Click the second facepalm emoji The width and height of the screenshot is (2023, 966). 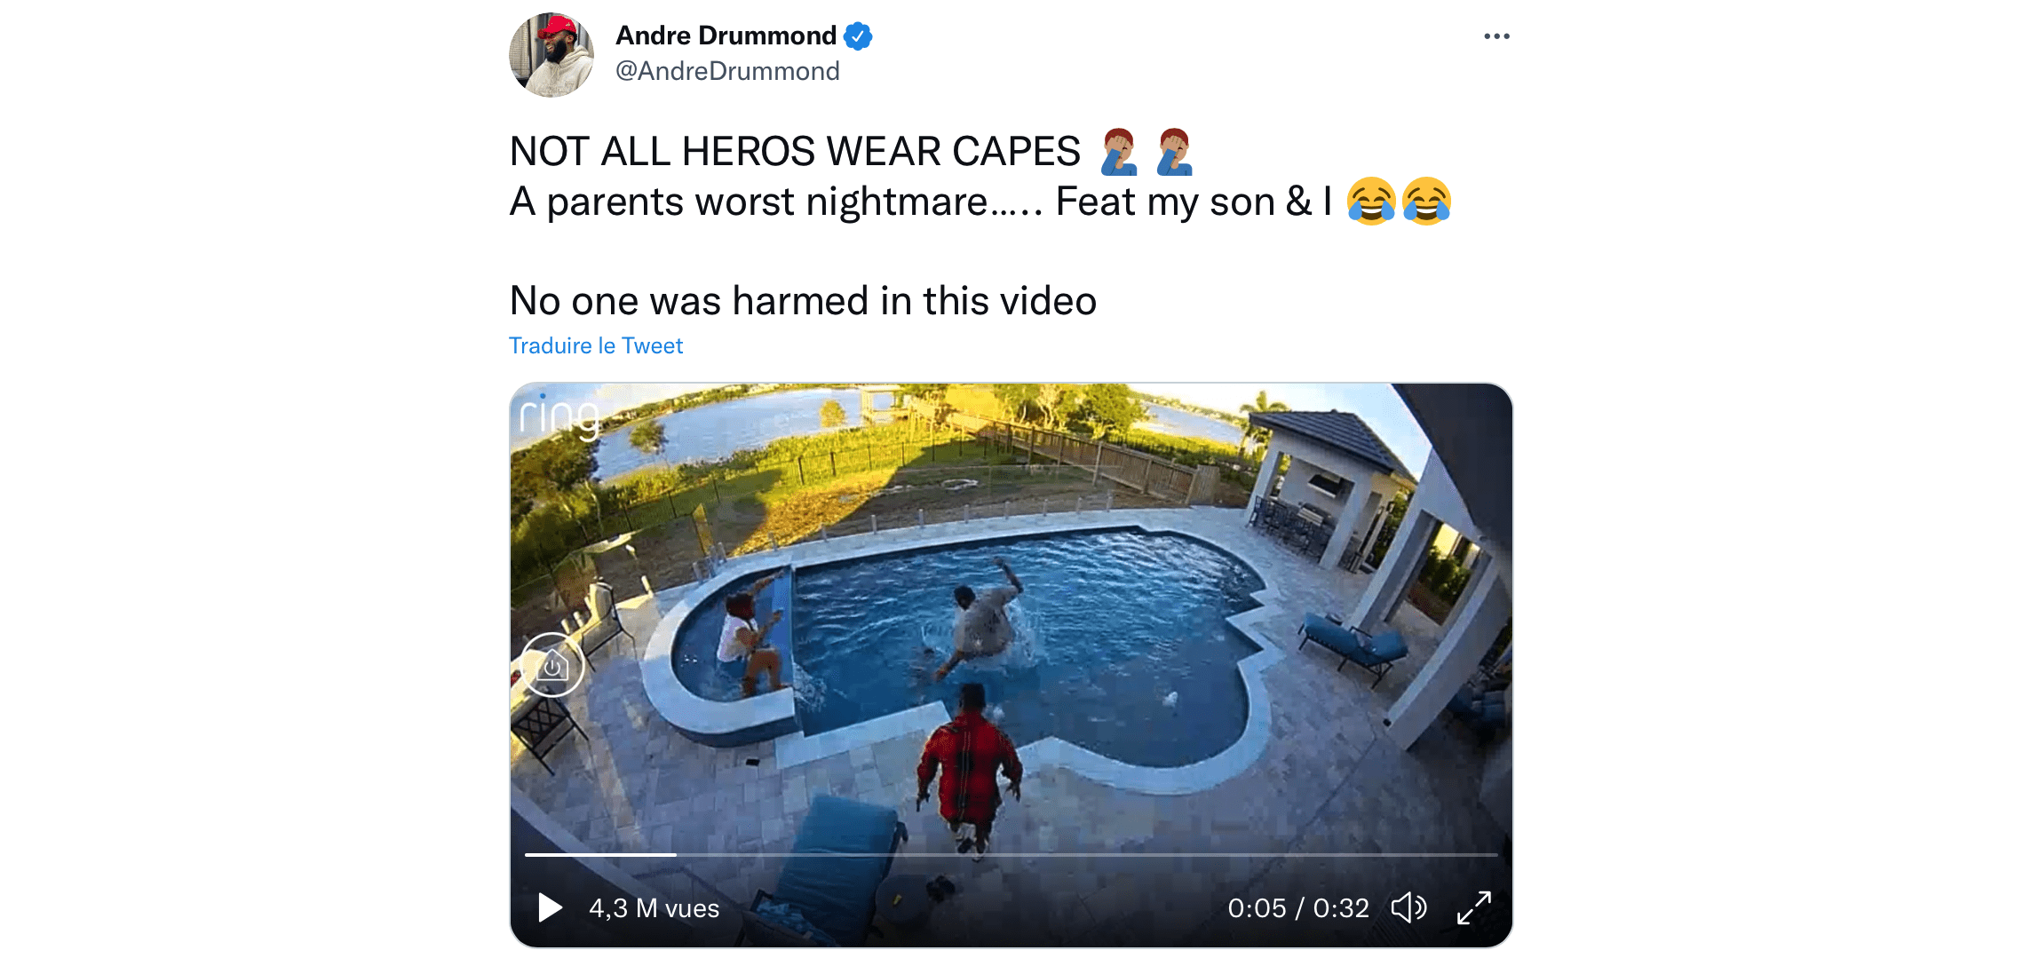click(x=1174, y=152)
